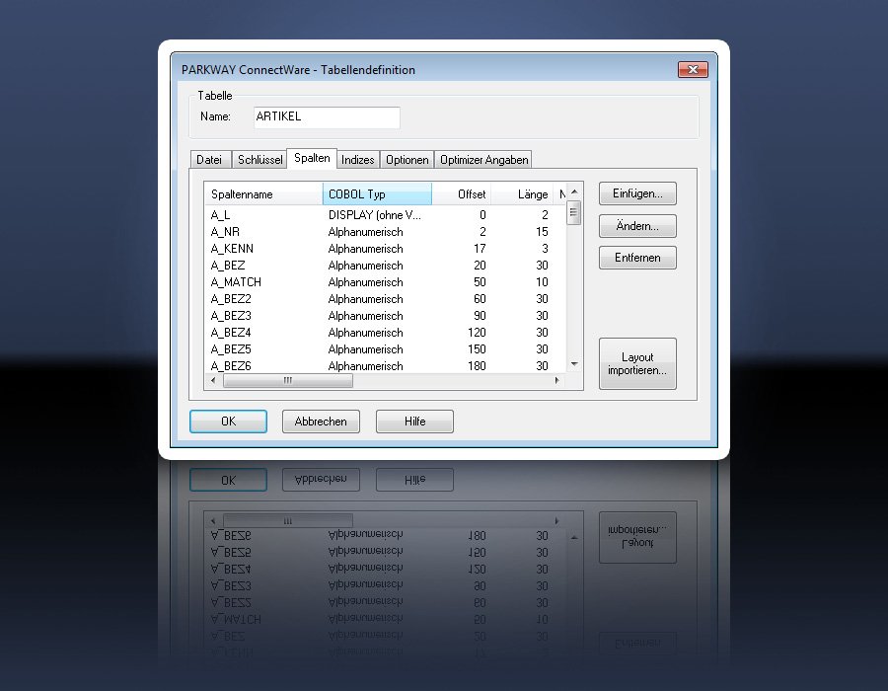Click the list scroll-up arrow
Image resolution: width=888 pixels, height=691 pixels.
click(x=574, y=192)
